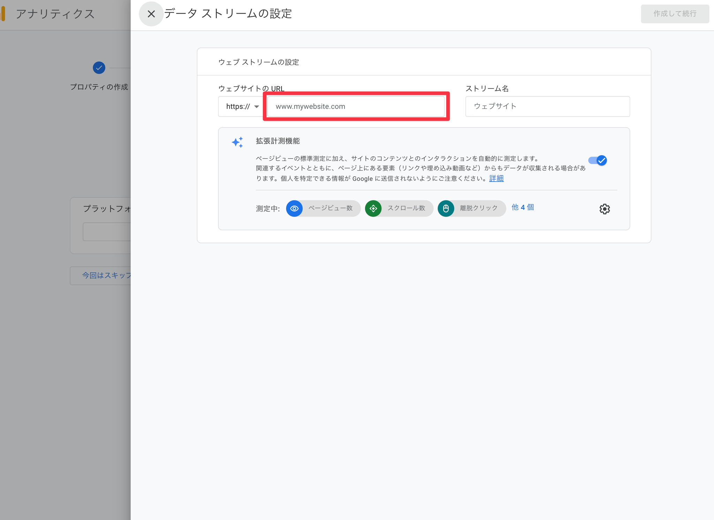Focus the website URL input field
The height and width of the screenshot is (520, 714).
click(356, 106)
